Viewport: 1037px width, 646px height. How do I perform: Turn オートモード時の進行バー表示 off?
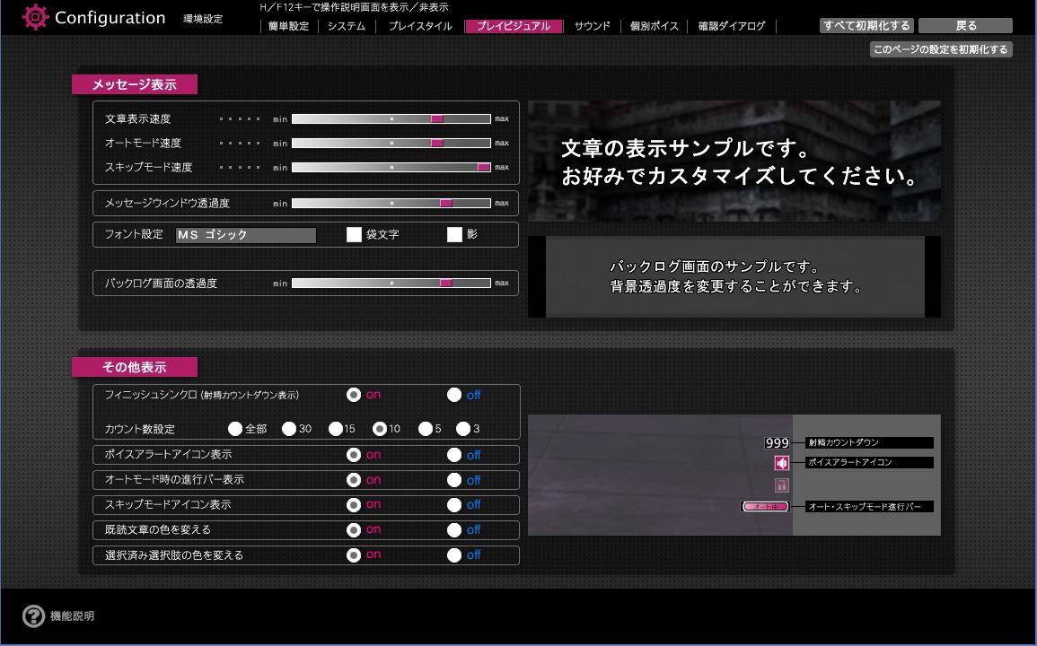tap(453, 480)
